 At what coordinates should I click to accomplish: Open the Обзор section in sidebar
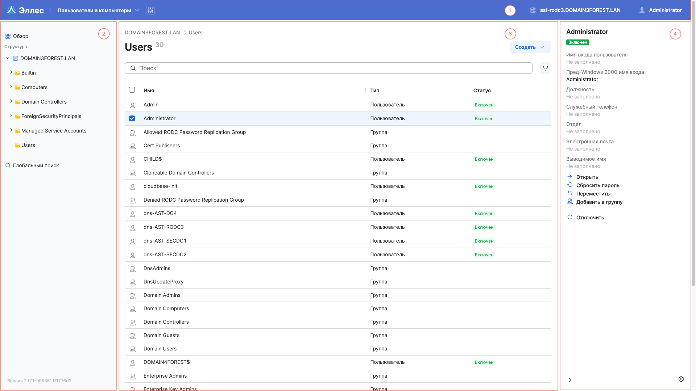[x=21, y=36]
